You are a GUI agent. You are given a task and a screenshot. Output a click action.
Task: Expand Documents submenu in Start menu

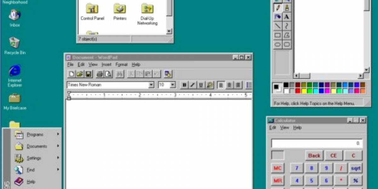pyautogui.click(x=36, y=146)
